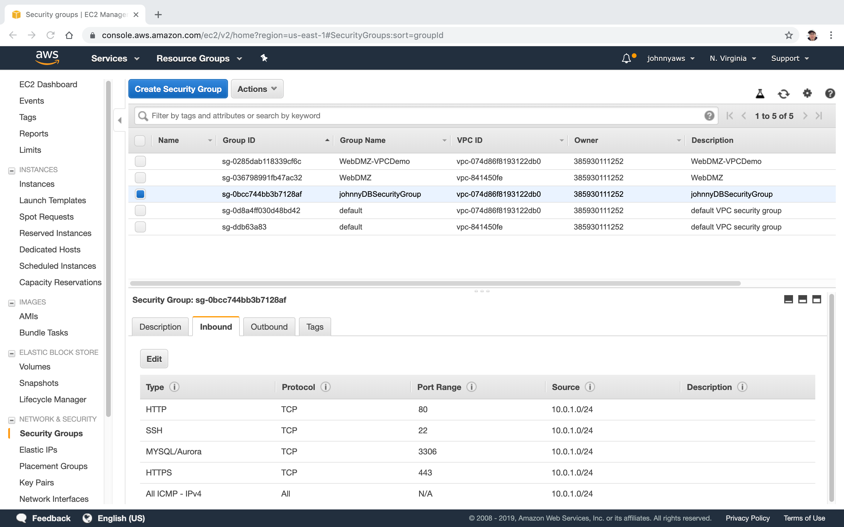Screen dimensions: 844x527
Task: Go to first page of results
Action: click(729, 116)
